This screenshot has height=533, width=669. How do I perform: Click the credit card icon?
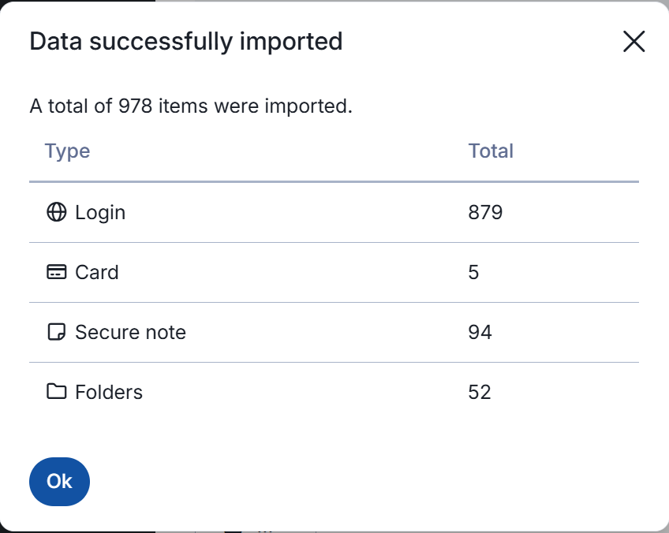(56, 272)
